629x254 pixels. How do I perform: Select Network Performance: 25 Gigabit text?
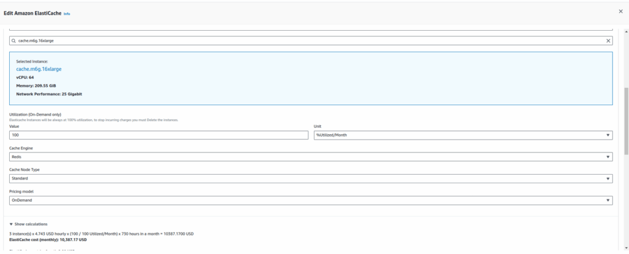(x=49, y=94)
